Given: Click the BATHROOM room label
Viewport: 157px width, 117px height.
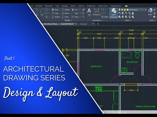Looking at the screenshot, I should pyautogui.click(x=132, y=62).
